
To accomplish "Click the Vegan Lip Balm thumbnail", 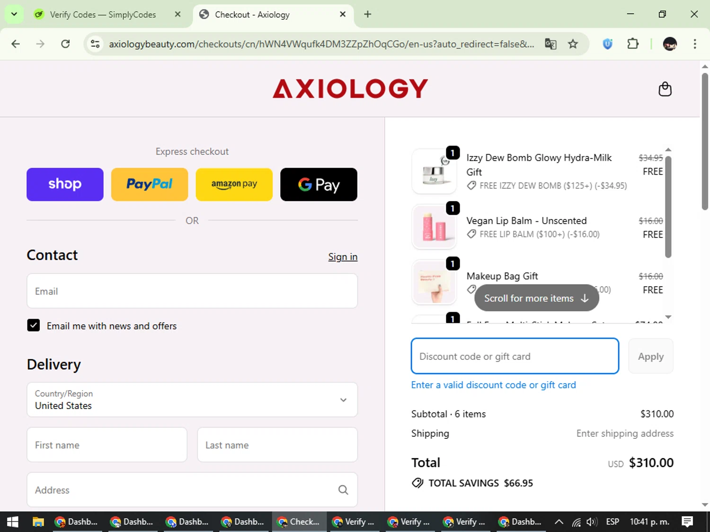I will [434, 227].
